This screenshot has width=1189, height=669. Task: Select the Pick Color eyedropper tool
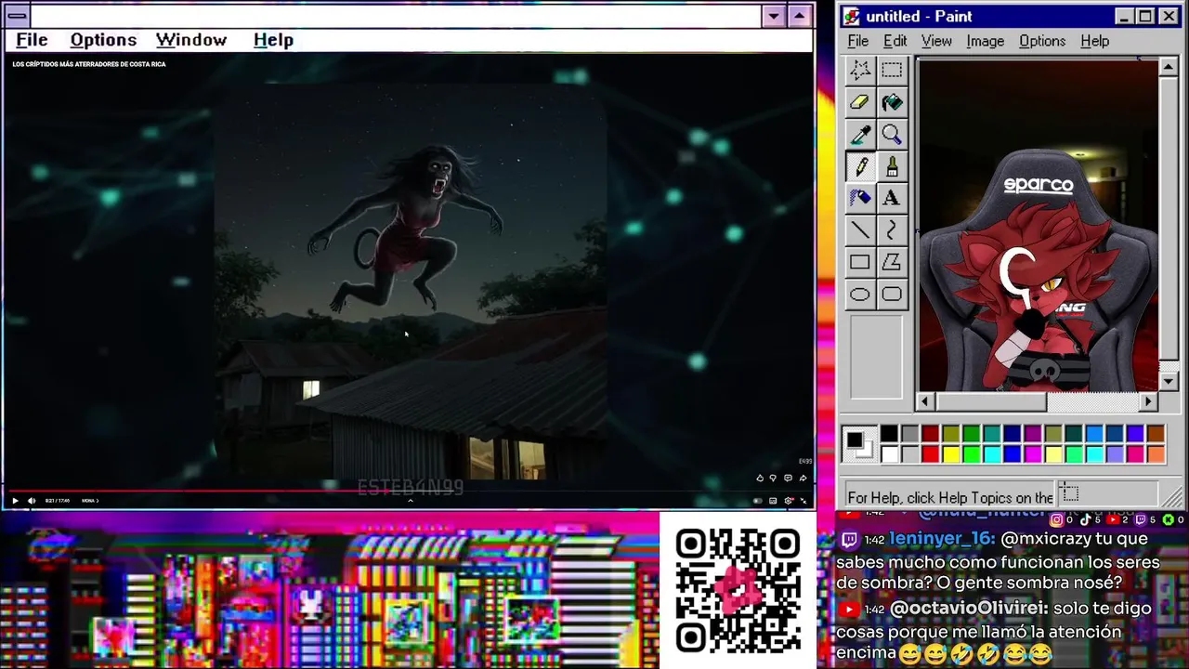click(860, 135)
